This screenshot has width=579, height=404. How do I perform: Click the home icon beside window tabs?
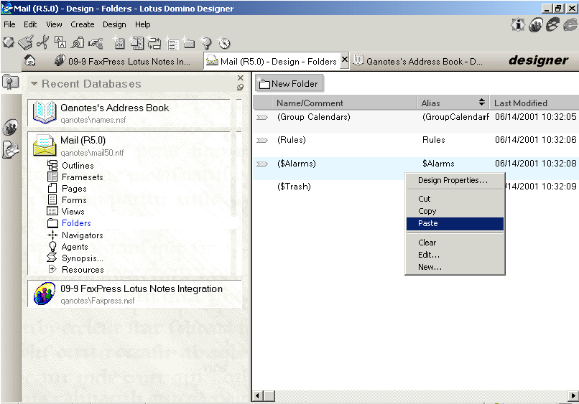click(30, 61)
